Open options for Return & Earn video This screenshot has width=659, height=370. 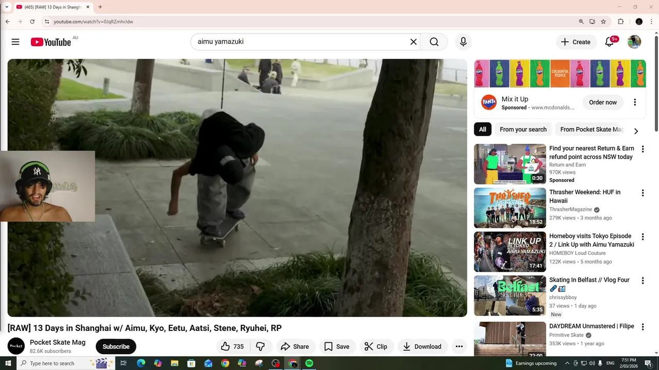click(643, 149)
